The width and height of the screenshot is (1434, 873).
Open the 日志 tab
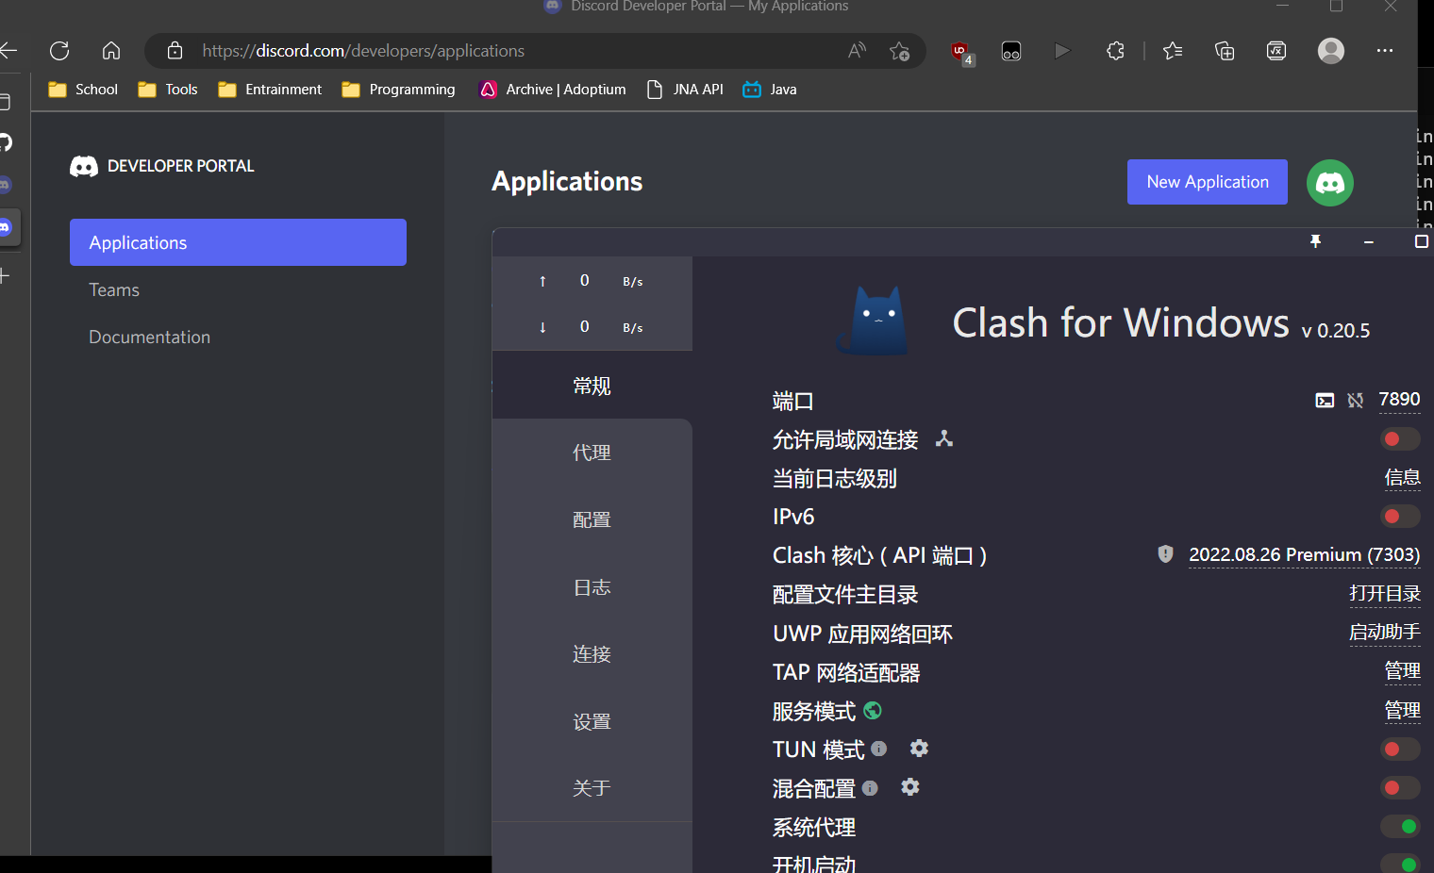click(592, 587)
